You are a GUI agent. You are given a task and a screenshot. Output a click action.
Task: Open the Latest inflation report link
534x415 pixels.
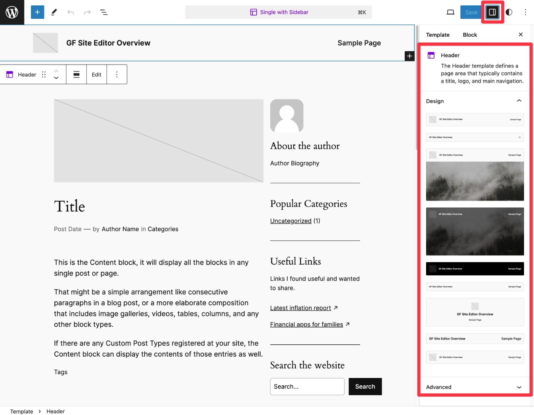[301, 308]
